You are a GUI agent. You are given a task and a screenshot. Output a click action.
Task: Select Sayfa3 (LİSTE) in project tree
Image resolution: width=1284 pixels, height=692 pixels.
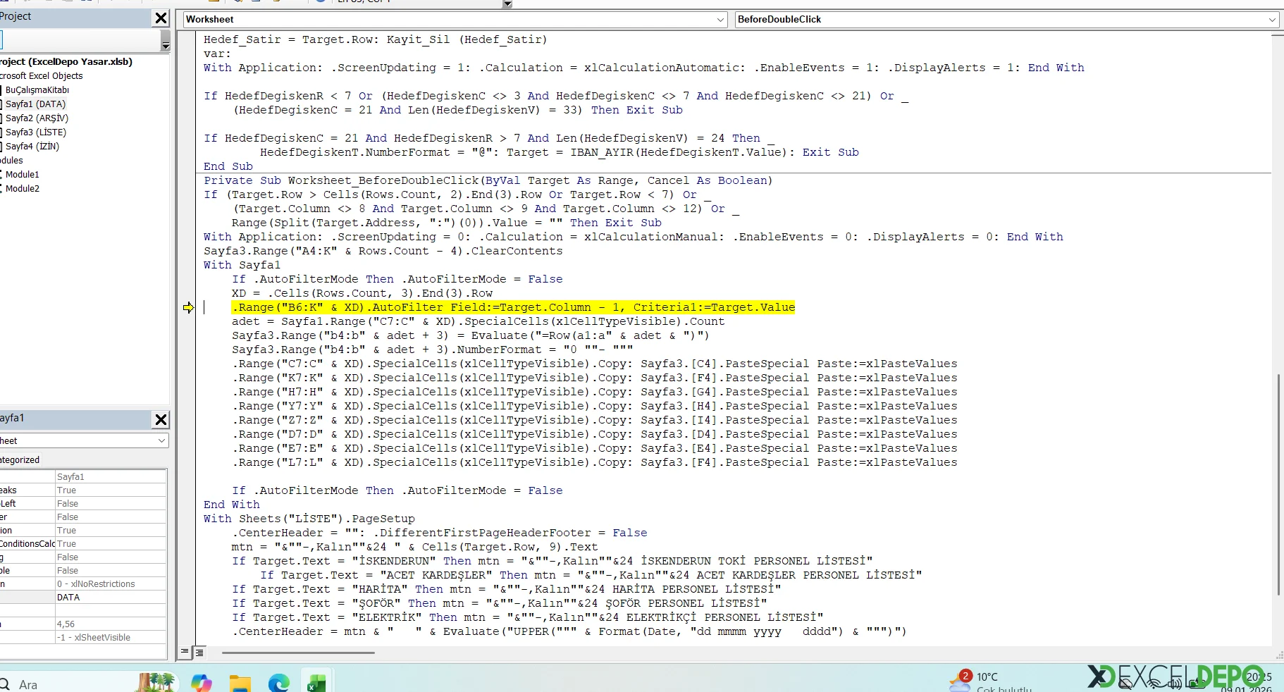pyautogui.click(x=35, y=132)
